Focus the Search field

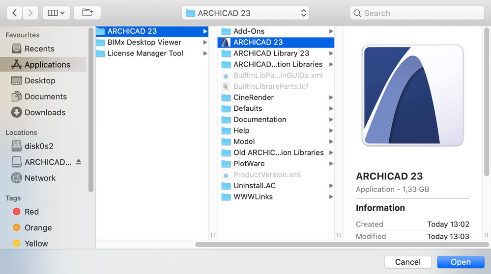[417, 13]
